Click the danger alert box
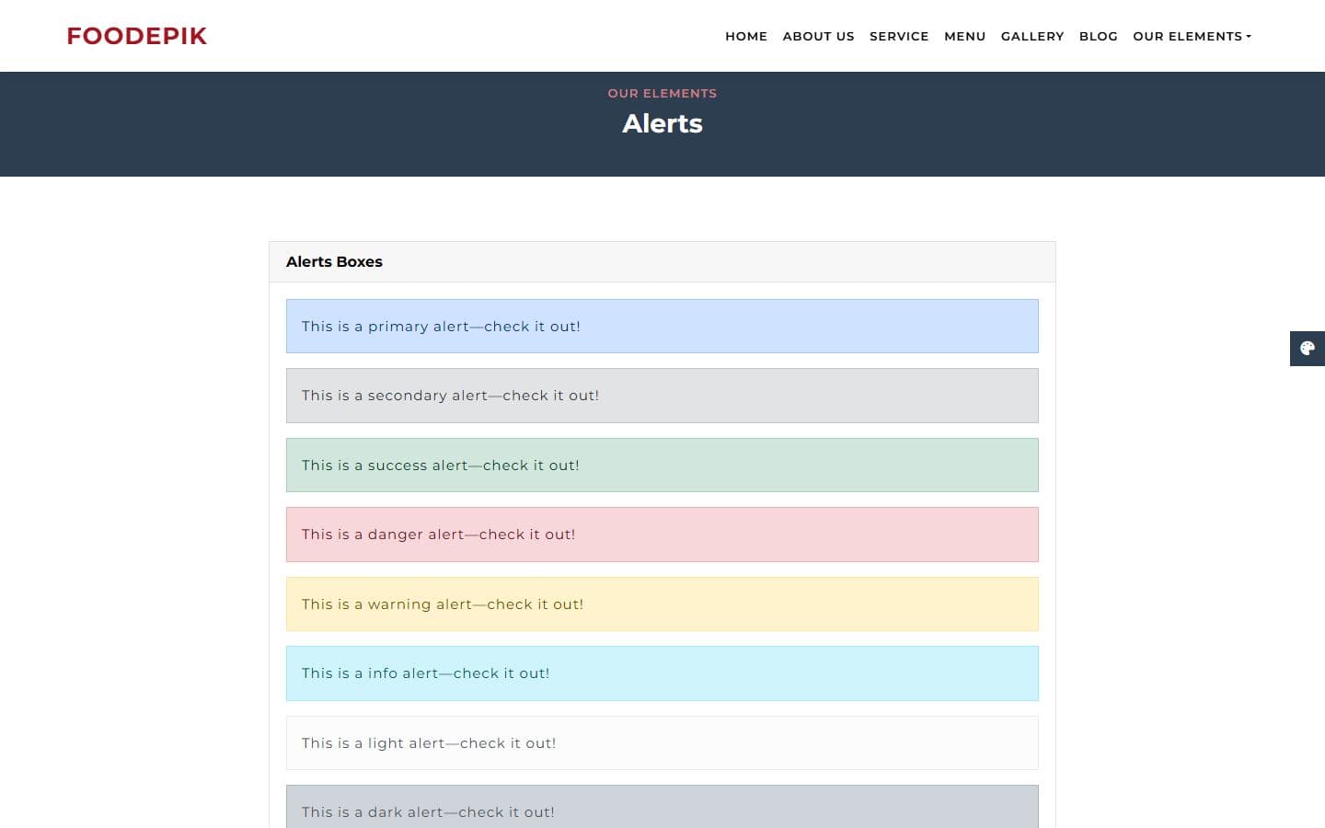1325x828 pixels. click(662, 535)
